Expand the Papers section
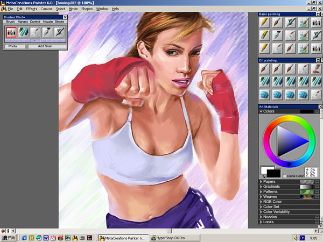This screenshot has height=242, width=323. coord(262,182)
